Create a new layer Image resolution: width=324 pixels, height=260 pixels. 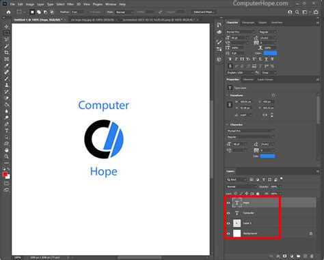305,256
